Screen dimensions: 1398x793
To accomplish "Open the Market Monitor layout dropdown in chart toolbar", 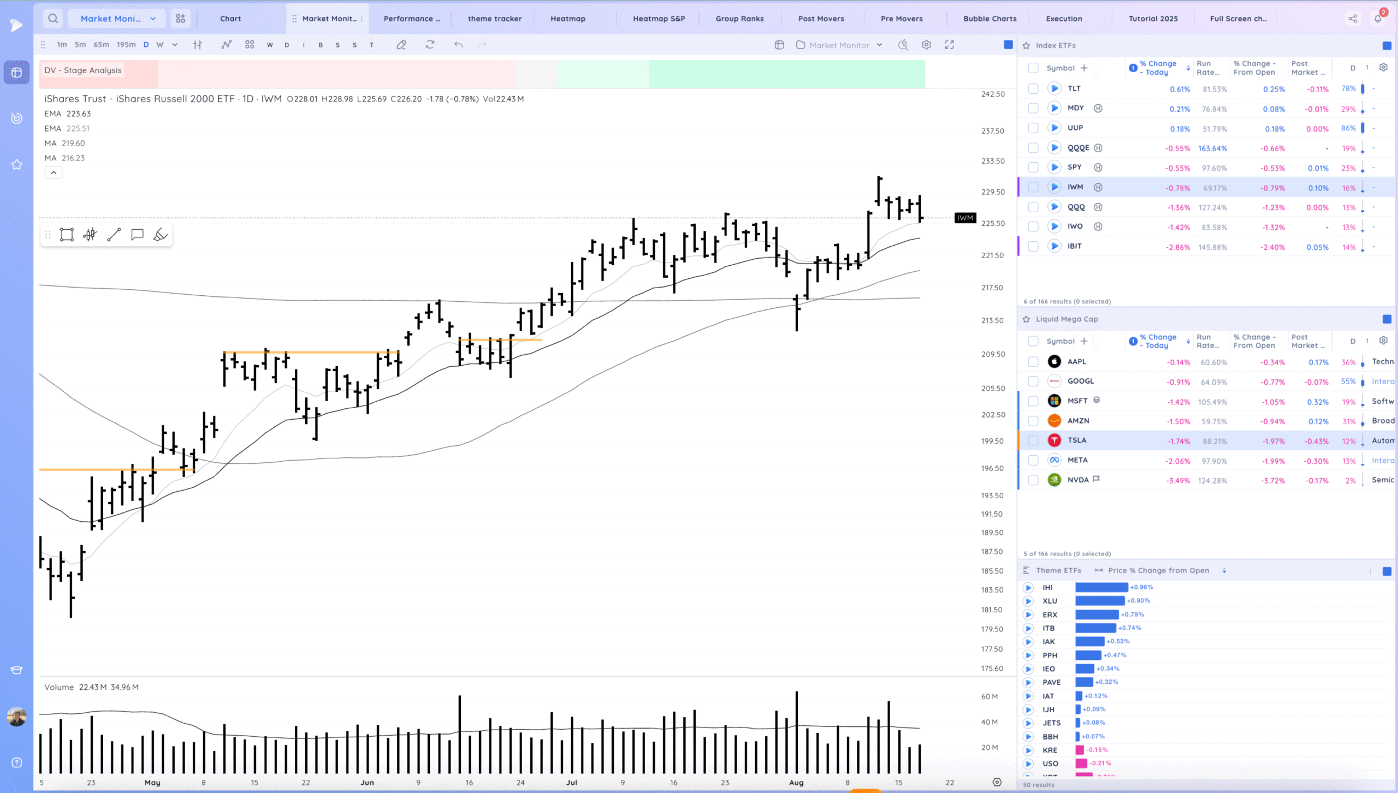I will 839,45.
